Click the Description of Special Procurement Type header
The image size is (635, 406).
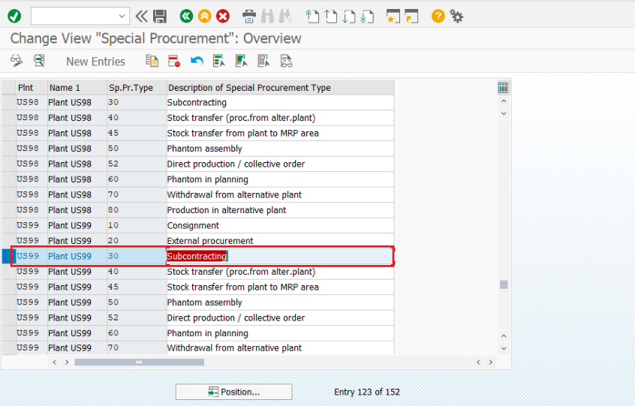(248, 88)
